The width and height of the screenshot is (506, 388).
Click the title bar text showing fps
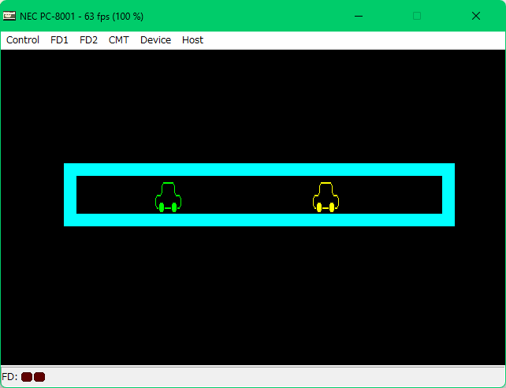[81, 16]
